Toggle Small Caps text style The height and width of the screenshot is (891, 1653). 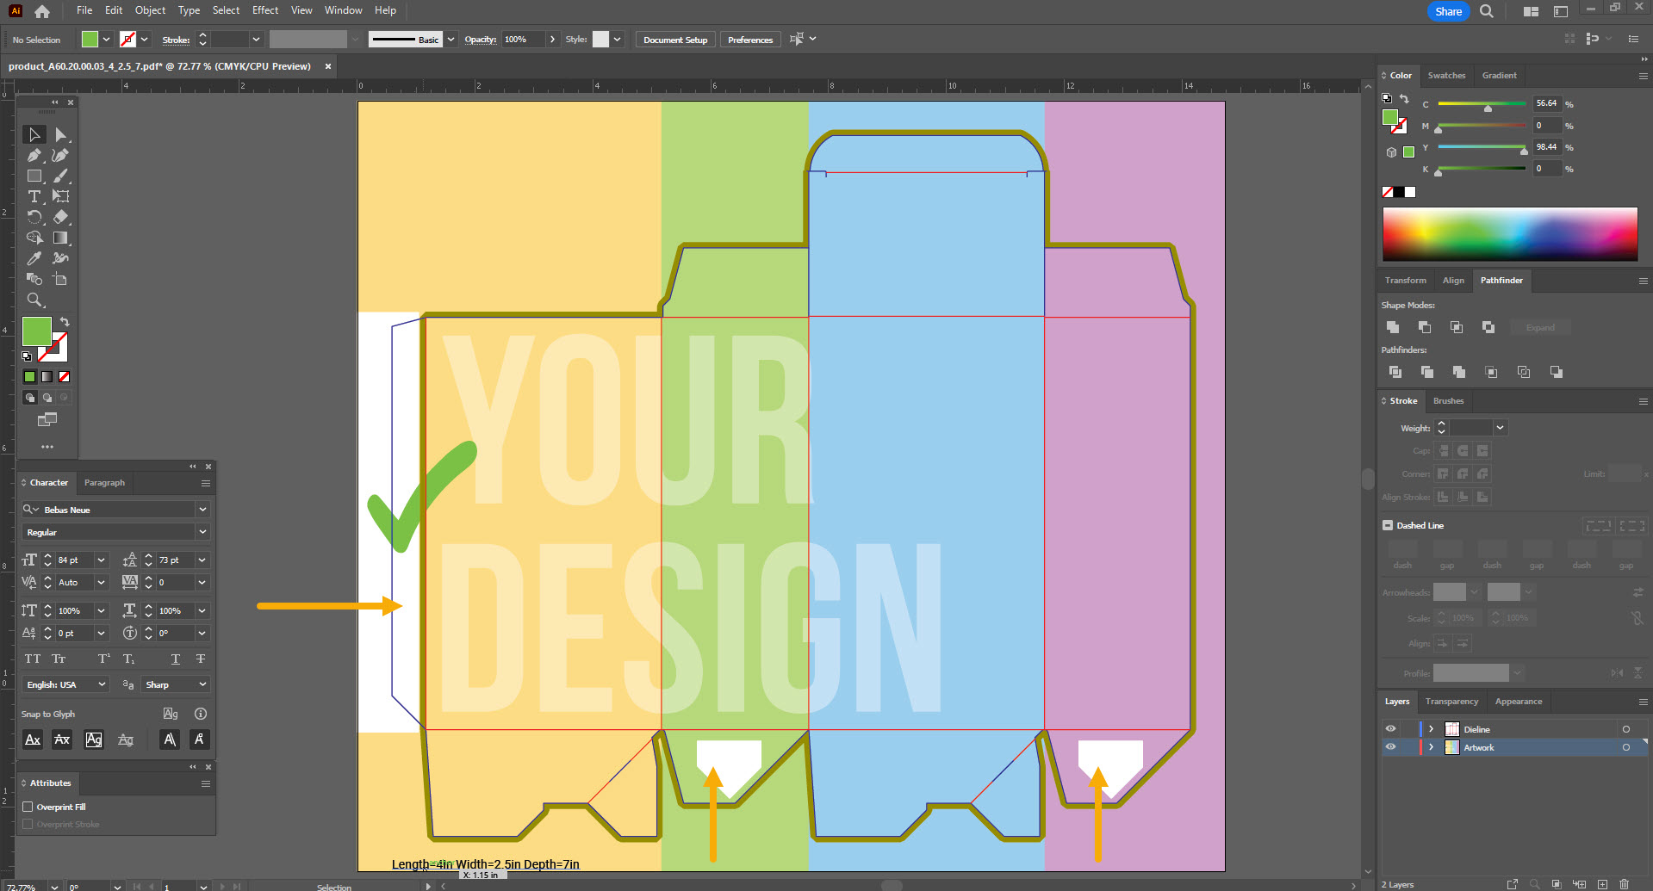59,659
